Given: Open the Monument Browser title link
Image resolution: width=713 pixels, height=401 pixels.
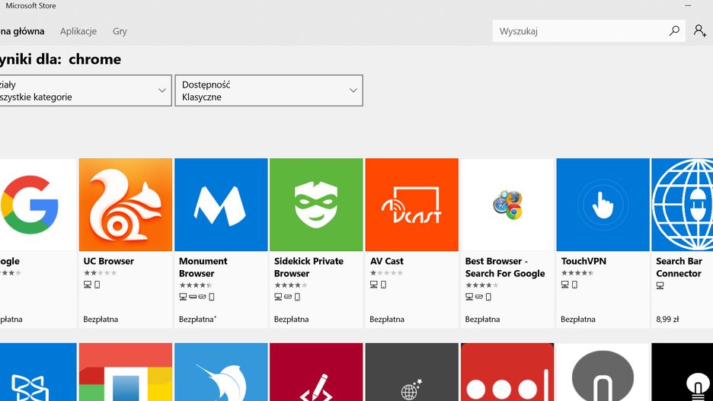Looking at the screenshot, I should pyautogui.click(x=203, y=267).
